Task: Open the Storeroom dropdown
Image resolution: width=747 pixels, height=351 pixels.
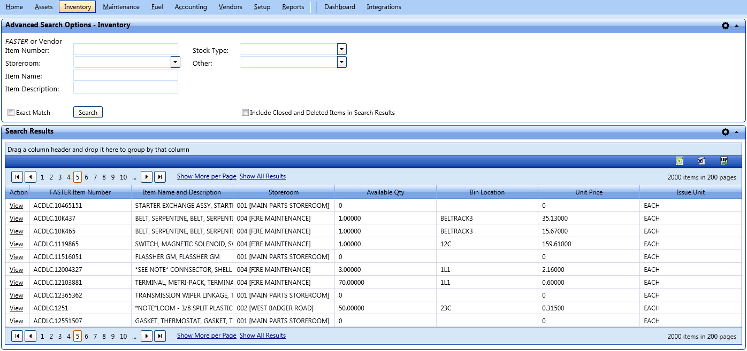Action: (x=175, y=63)
